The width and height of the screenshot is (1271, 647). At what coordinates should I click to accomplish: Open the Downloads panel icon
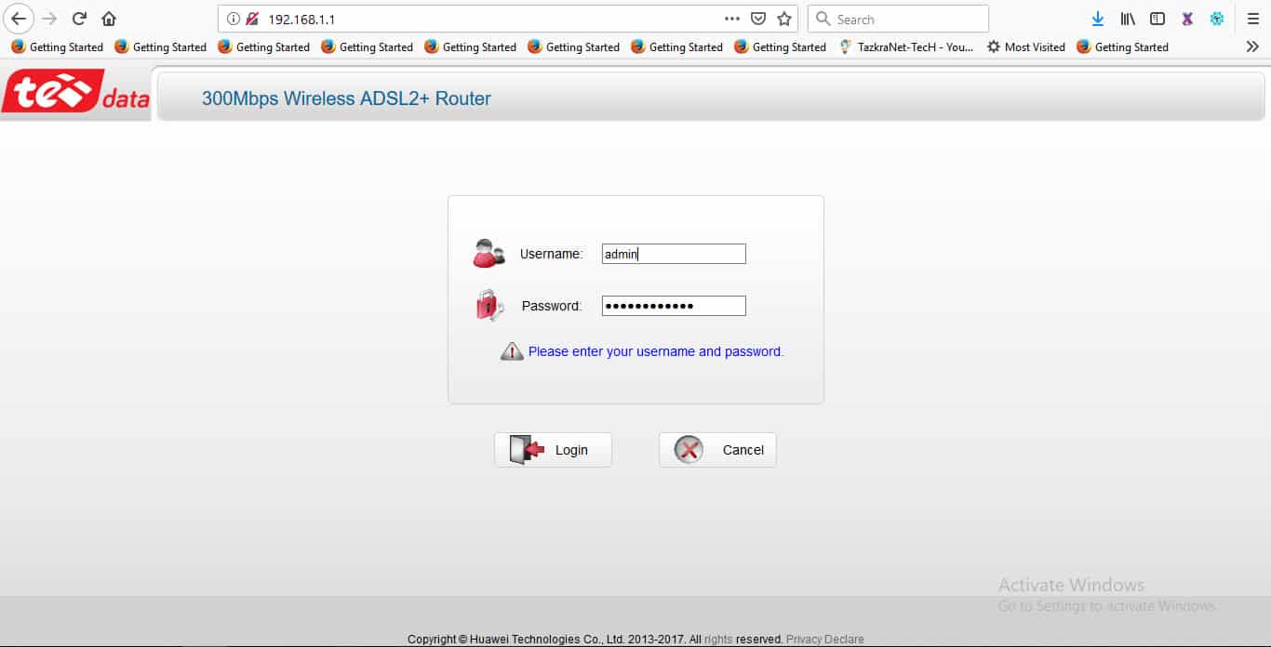point(1098,18)
